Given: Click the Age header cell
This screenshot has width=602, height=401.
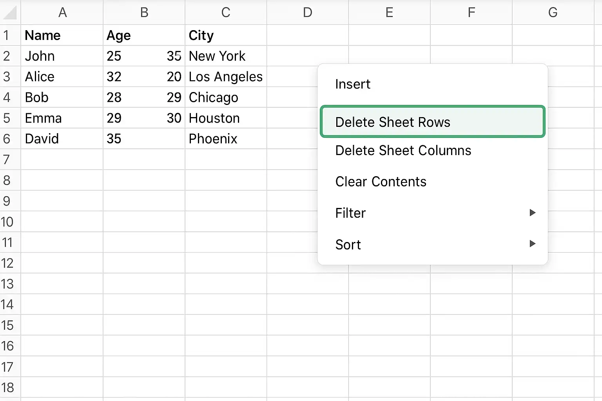Looking at the screenshot, I should coord(144,35).
